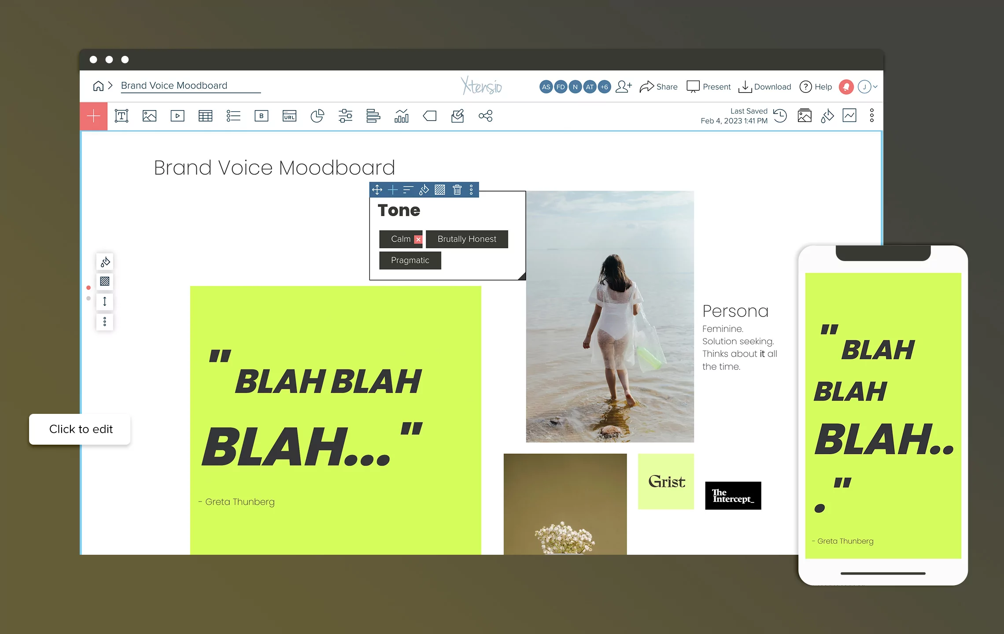Open the URL embed tool

(289, 116)
